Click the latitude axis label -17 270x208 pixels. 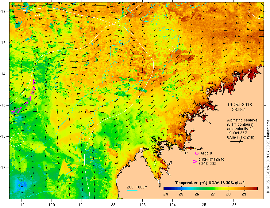pyautogui.click(x=3, y=168)
